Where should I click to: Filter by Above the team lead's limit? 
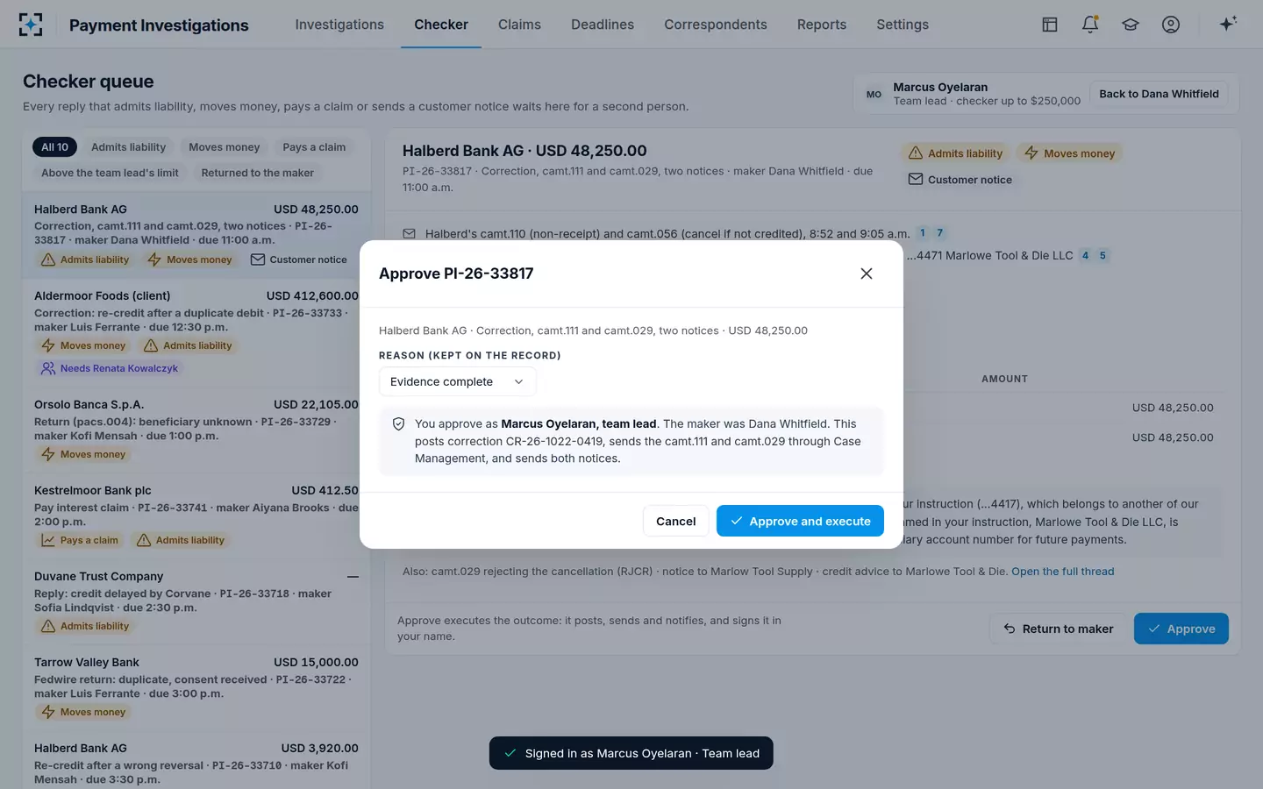click(110, 173)
